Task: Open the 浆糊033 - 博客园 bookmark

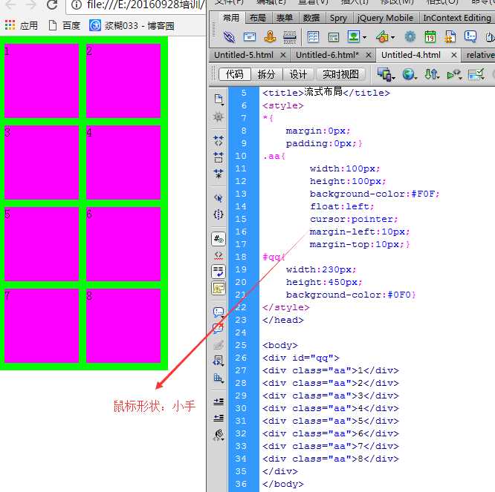Action: 132,25
